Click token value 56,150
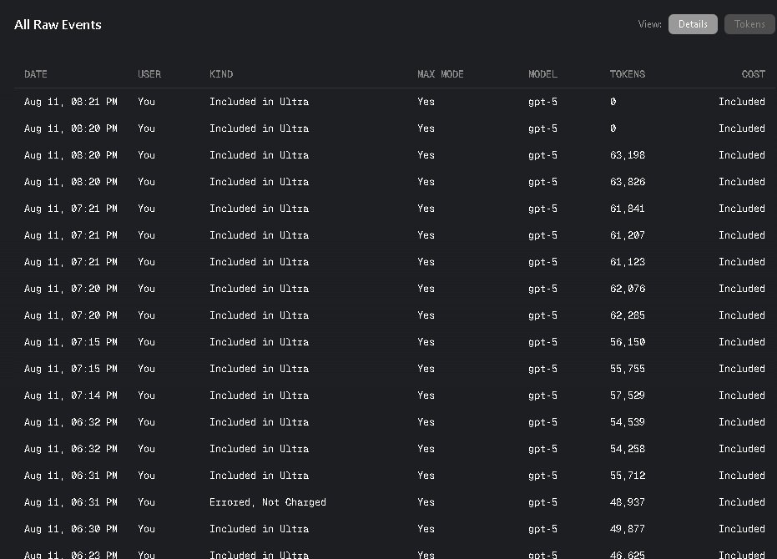 click(x=628, y=342)
